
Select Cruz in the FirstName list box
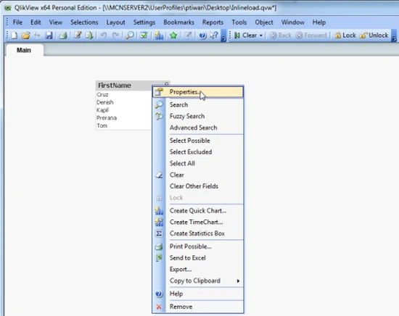(x=124, y=94)
